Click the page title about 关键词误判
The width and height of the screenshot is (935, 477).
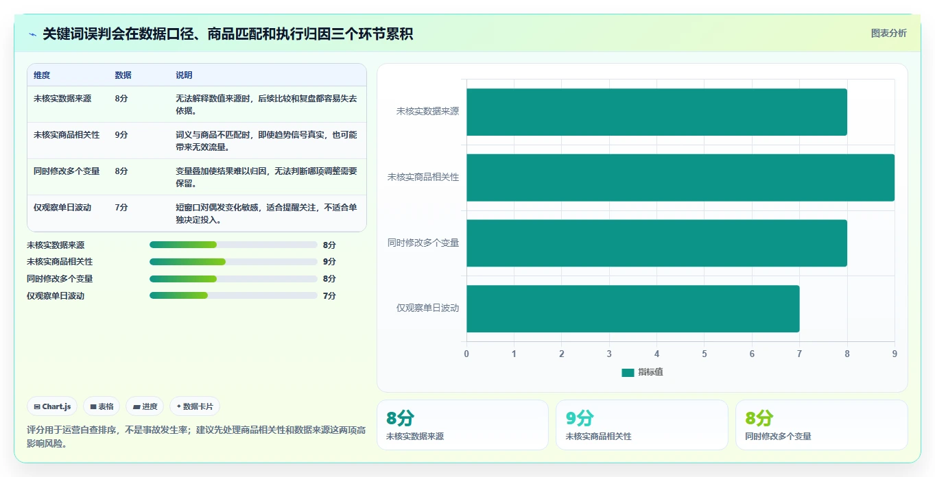pos(228,34)
